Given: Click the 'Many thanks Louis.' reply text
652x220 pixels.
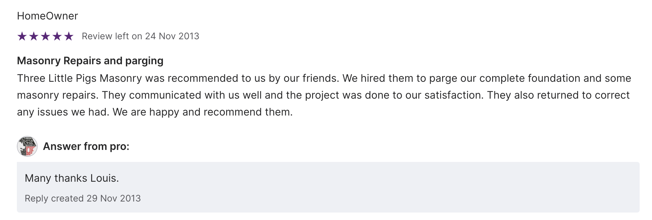Looking at the screenshot, I should pyautogui.click(x=72, y=178).
